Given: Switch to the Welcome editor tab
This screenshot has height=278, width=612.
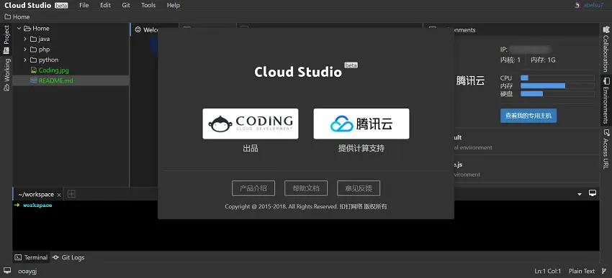Looking at the screenshot, I should pyautogui.click(x=146, y=29).
